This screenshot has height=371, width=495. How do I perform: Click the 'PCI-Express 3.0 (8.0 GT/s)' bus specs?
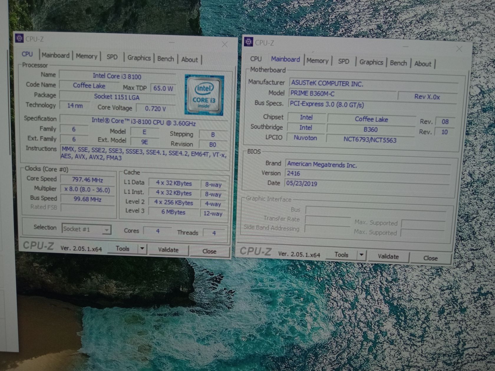372,105
